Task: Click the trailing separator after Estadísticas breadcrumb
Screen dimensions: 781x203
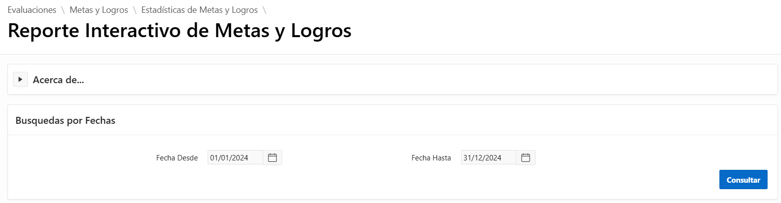Action: [x=264, y=10]
